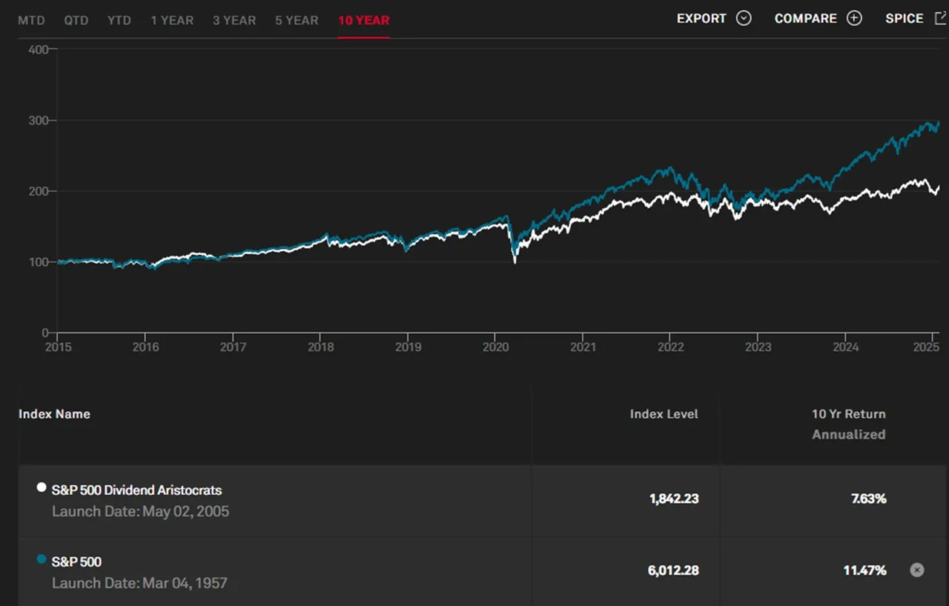Click the 300 y-axis label
949x606 pixels.
click(x=39, y=121)
